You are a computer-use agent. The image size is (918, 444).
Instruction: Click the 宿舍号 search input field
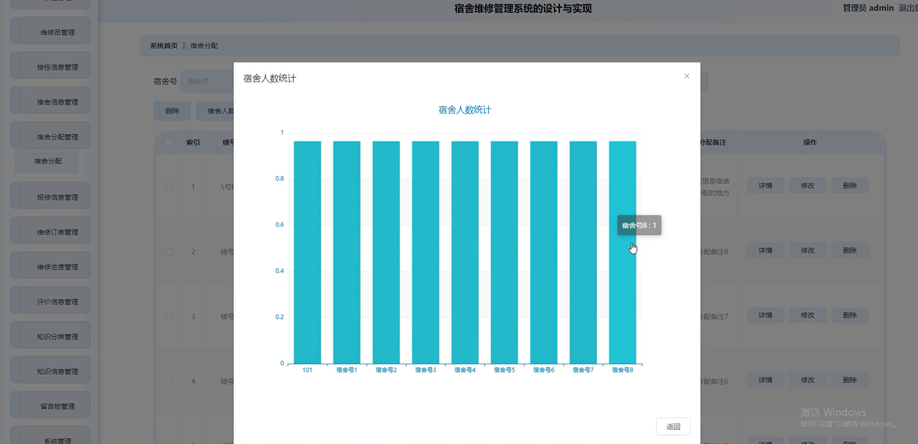pyautogui.click(x=208, y=81)
